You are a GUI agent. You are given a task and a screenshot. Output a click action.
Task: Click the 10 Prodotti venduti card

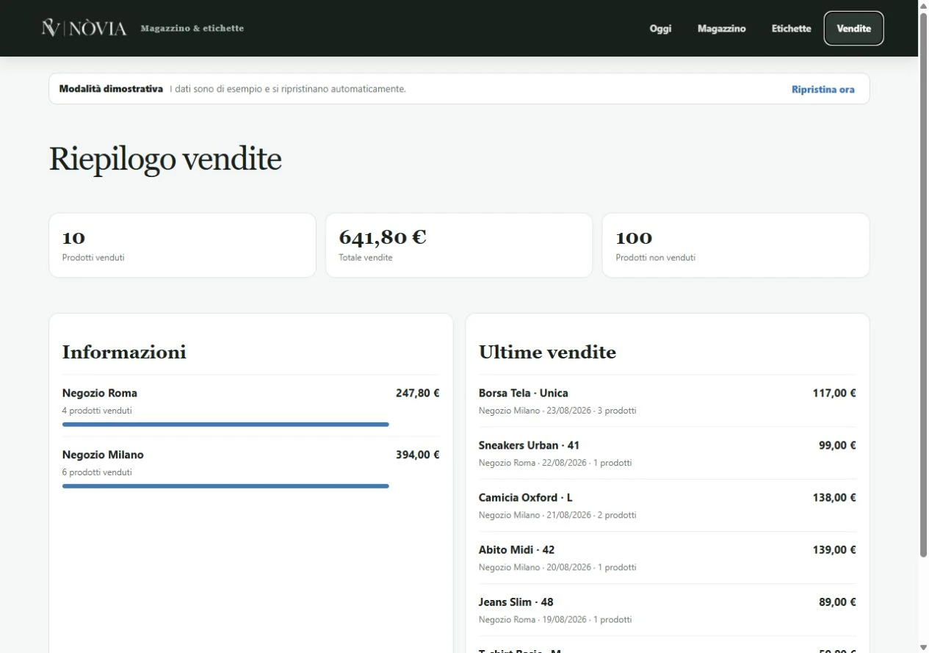[x=182, y=245]
